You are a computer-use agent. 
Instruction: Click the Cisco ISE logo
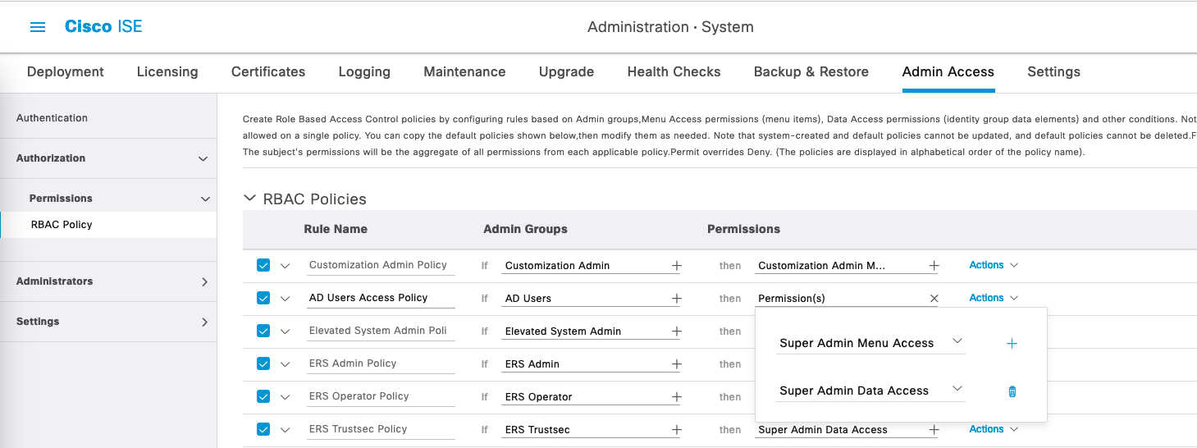[103, 27]
